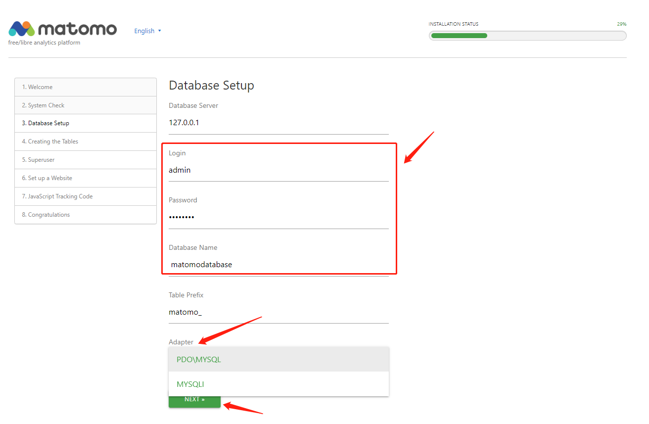Open the English language dropdown

148,31
